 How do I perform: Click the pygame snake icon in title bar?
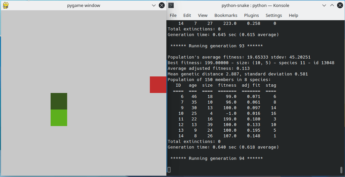[x=6, y=5]
